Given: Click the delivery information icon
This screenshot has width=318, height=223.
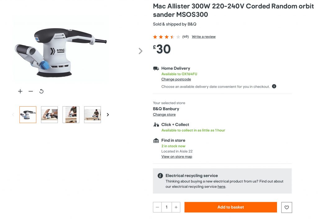Looking at the screenshot, I should pos(274,86).
